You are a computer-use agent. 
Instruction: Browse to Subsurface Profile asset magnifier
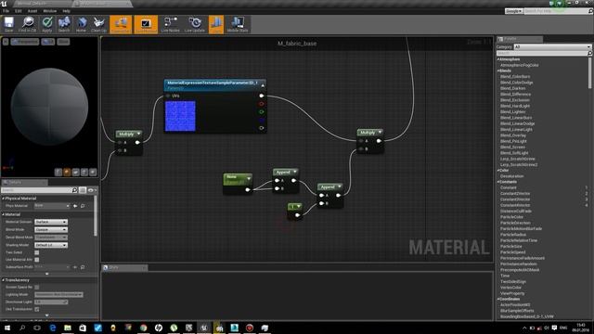(83, 267)
